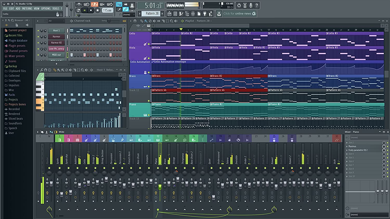The height and width of the screenshot is (219, 390).
Task: Open the TOOLS menu
Action: pos(55,8)
